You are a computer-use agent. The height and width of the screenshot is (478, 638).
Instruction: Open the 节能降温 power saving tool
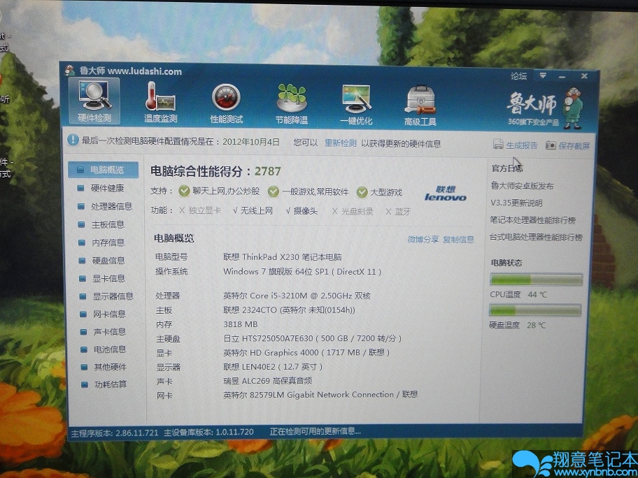coord(291,103)
